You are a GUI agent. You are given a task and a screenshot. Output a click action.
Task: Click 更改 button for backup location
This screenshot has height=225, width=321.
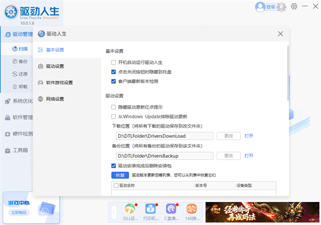point(229,156)
